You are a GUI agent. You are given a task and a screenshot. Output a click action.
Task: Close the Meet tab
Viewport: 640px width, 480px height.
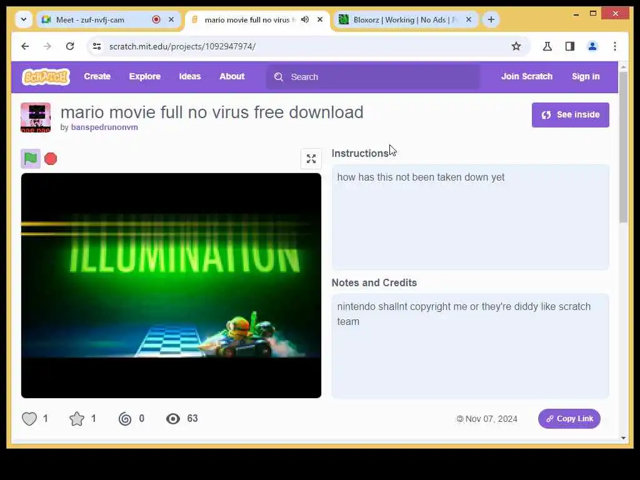click(x=171, y=19)
